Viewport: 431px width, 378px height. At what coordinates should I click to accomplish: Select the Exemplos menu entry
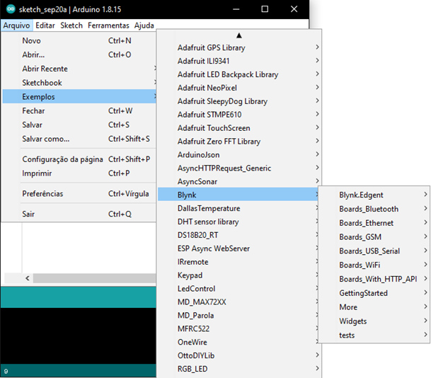tap(79, 97)
